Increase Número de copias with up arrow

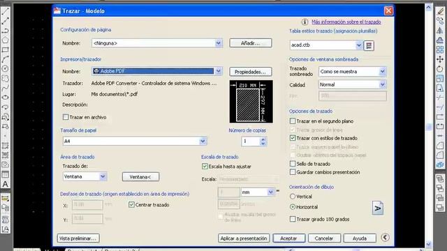point(263,139)
